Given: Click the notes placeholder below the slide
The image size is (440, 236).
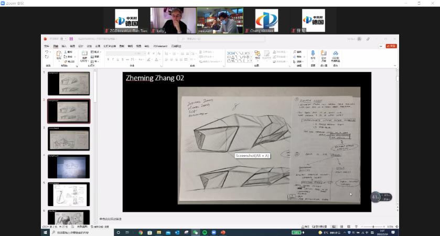Looking at the screenshot, I should (110, 218).
